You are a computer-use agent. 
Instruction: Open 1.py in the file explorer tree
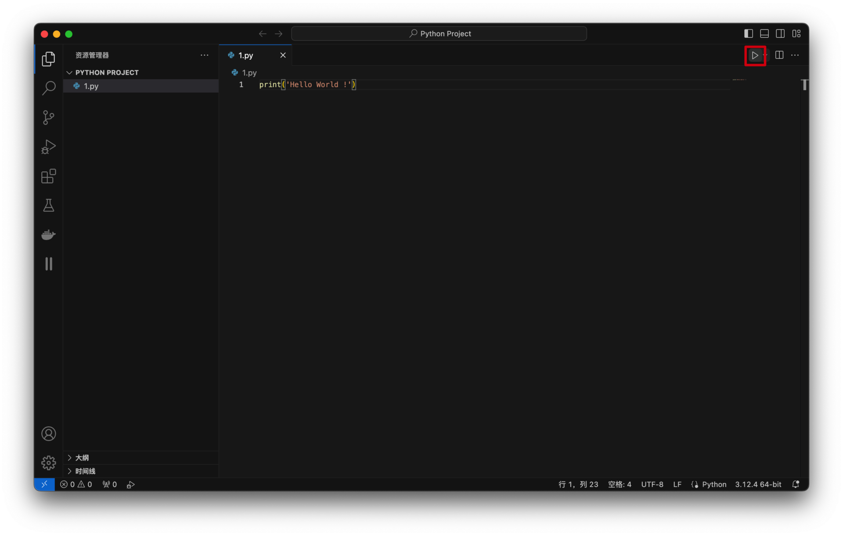(91, 86)
